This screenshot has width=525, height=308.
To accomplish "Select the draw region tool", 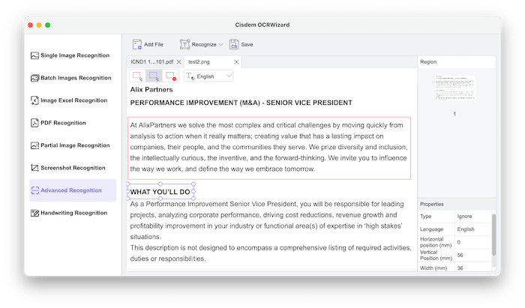I will coord(137,76).
